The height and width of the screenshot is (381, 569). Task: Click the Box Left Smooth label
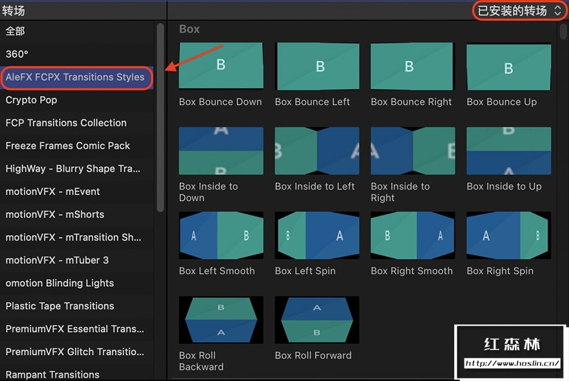(217, 271)
